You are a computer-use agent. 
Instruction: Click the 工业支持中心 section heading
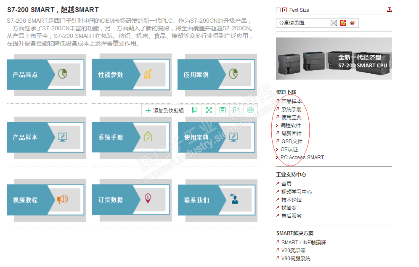[x=291, y=175]
